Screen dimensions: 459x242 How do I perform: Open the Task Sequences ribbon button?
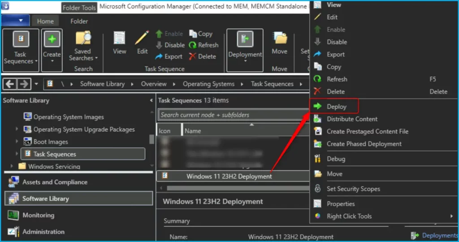pyautogui.click(x=21, y=50)
